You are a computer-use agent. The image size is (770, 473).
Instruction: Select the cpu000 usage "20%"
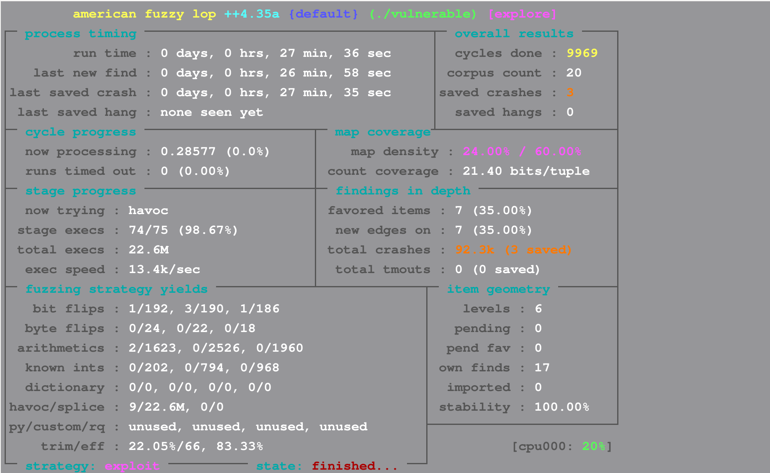pos(594,447)
